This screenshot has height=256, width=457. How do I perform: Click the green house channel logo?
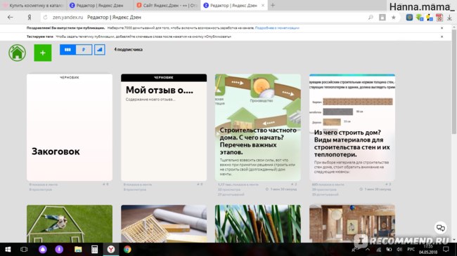point(17,53)
